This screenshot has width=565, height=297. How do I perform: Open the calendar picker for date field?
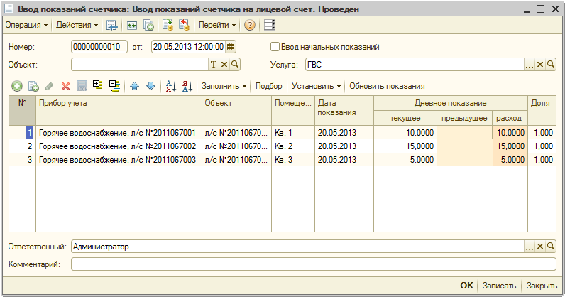231,47
